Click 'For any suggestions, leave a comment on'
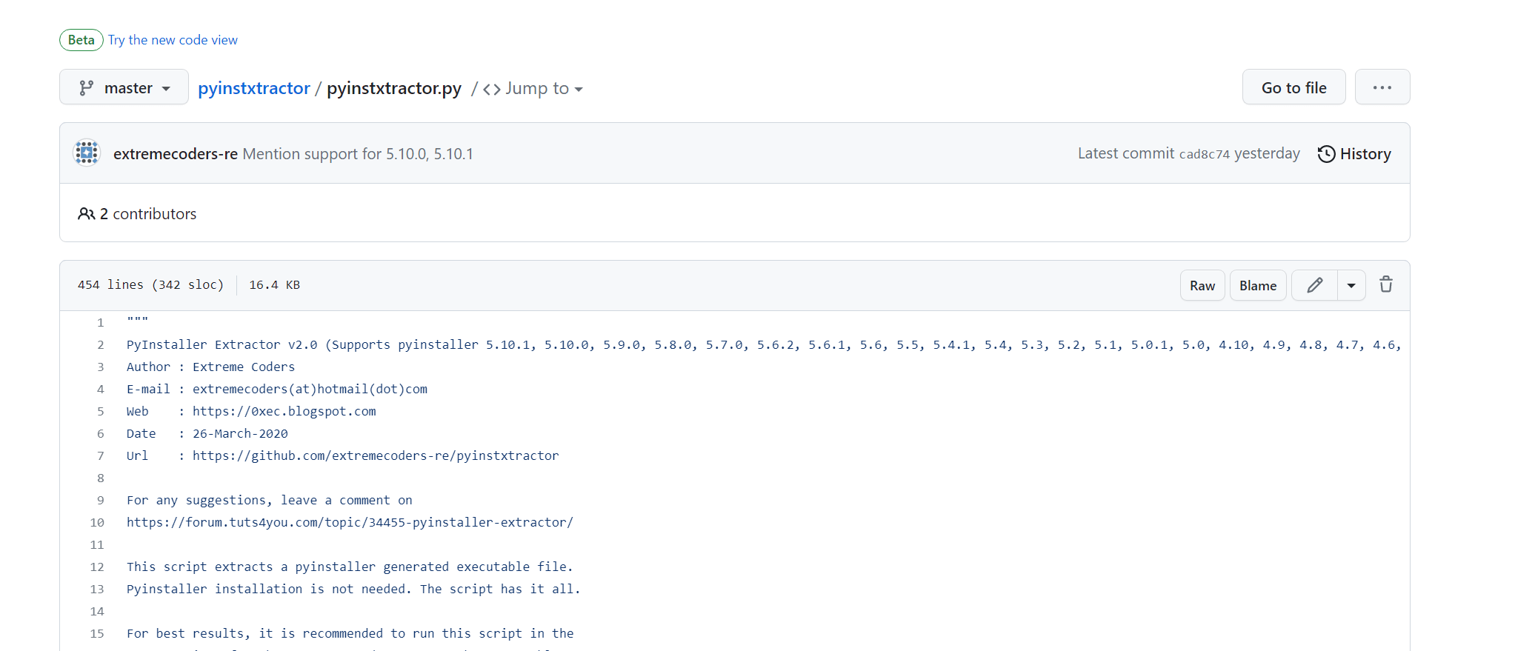 pos(270,500)
